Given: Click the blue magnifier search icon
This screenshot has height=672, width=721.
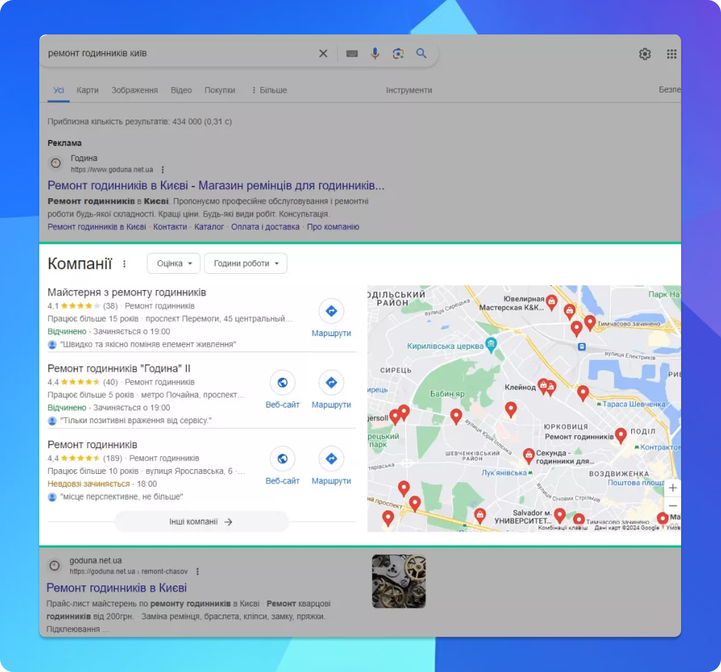Looking at the screenshot, I should 421,54.
